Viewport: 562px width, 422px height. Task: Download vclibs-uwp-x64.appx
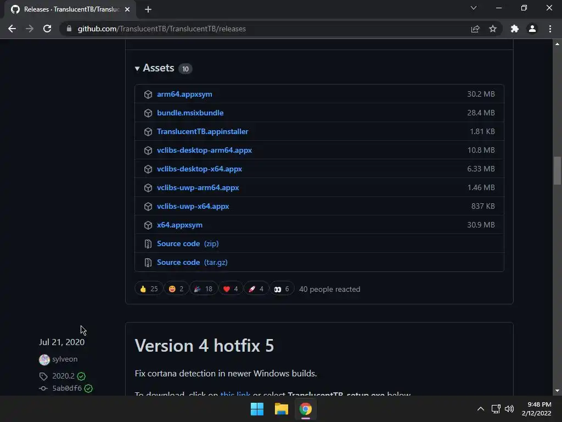[x=193, y=207]
